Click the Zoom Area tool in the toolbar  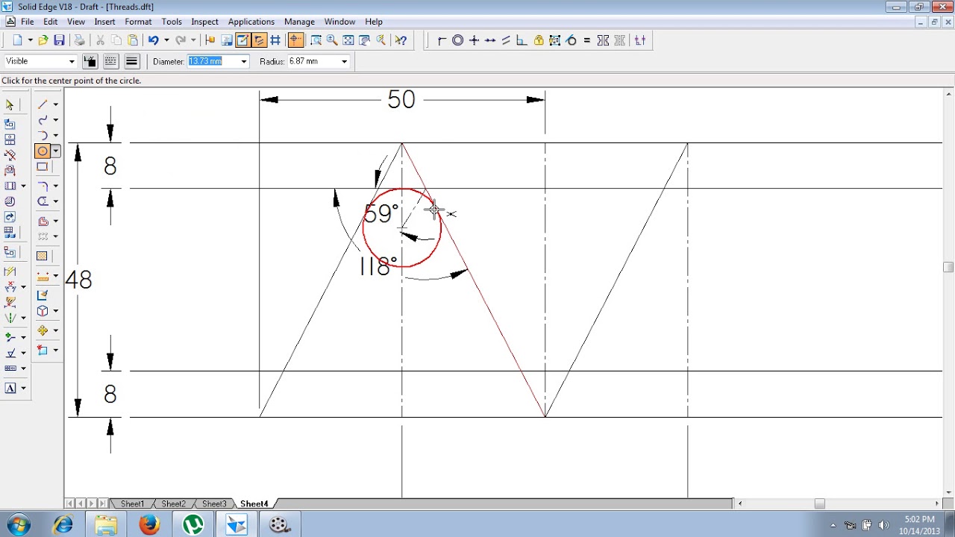[x=316, y=40]
